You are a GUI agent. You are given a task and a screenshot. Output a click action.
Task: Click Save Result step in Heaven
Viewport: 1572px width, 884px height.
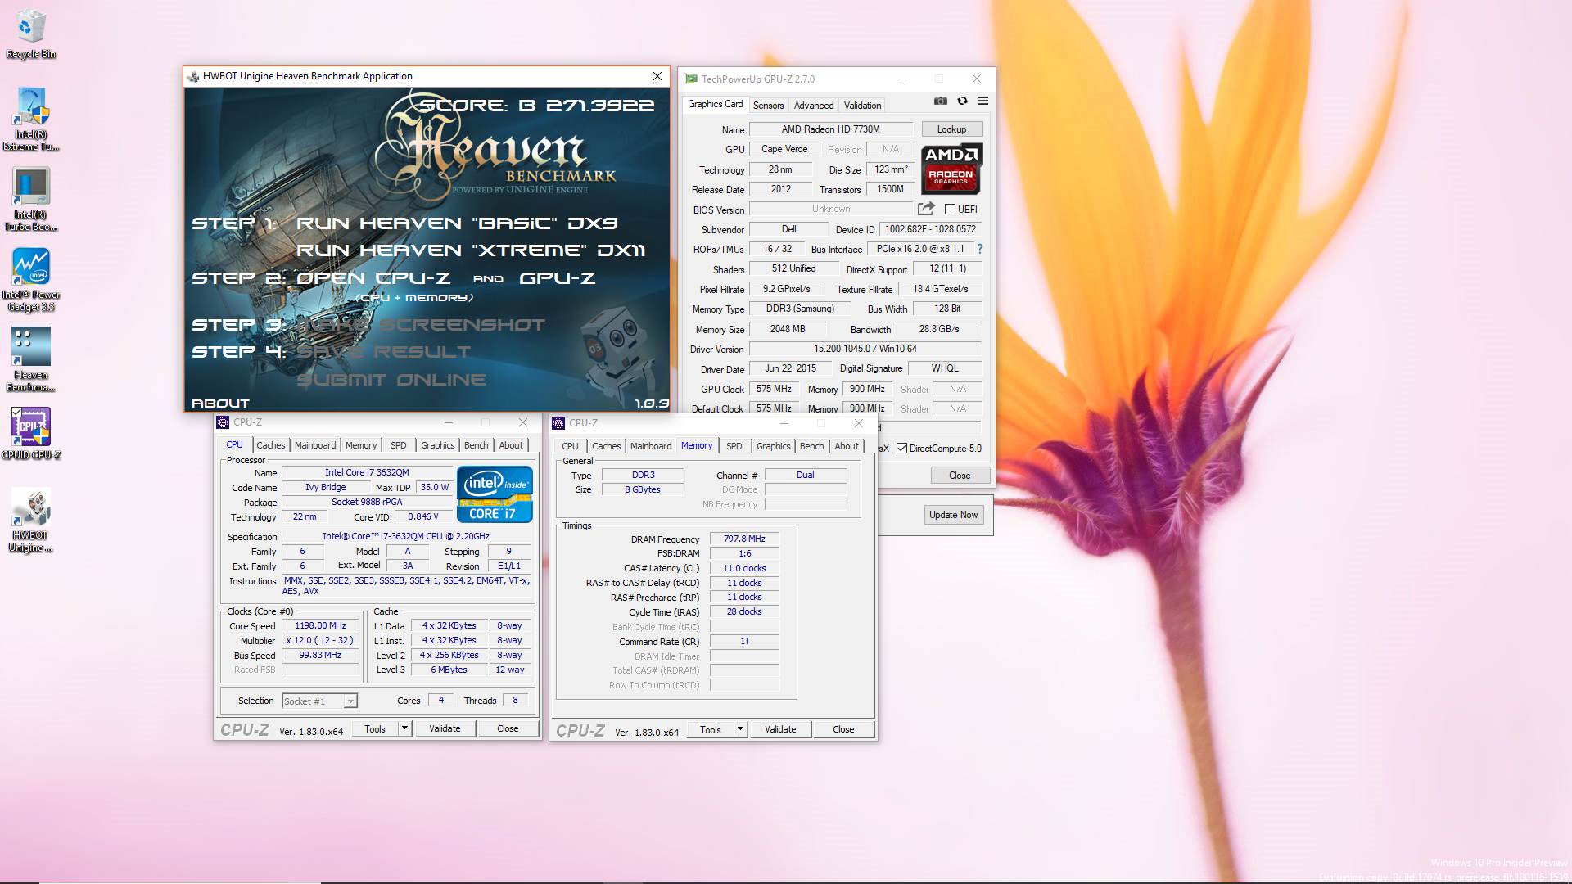click(383, 352)
